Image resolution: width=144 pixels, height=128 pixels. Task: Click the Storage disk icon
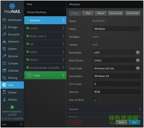click(x=4, y=27)
